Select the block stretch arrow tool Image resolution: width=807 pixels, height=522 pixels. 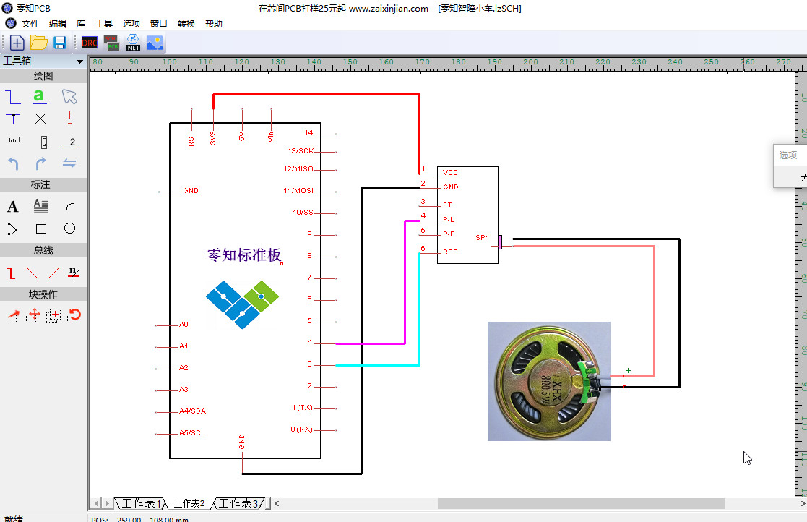click(x=12, y=316)
